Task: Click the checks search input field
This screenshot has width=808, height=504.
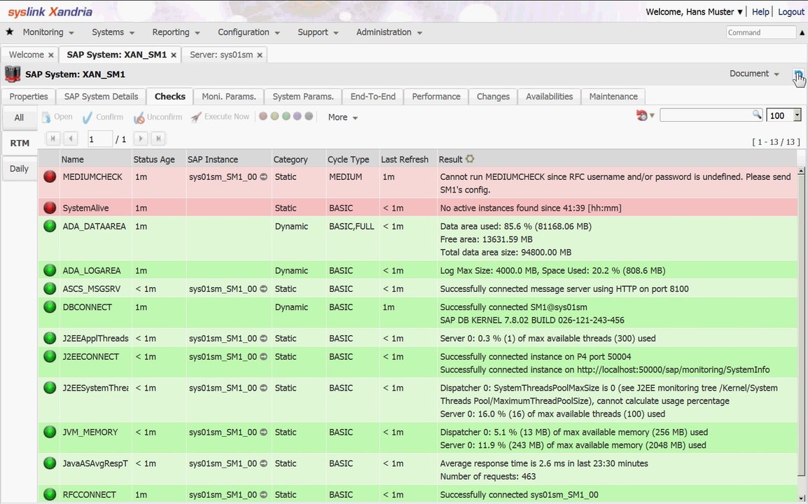Action: pos(706,115)
